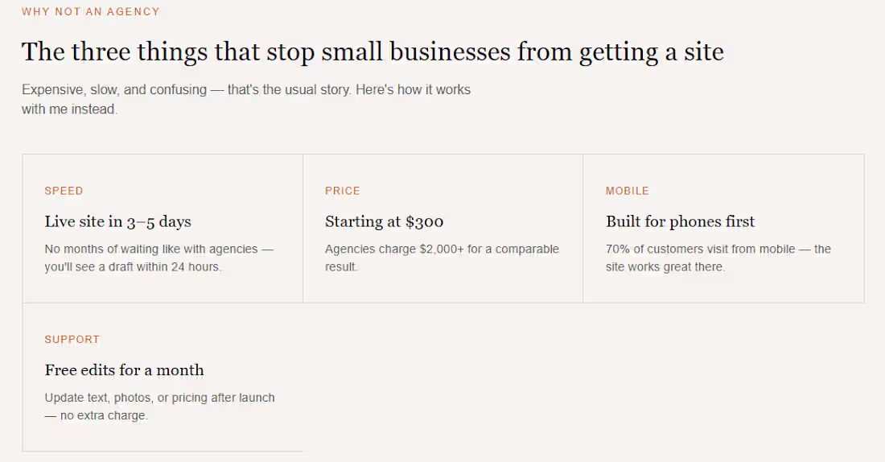885x462 pixels.
Task: Click 'Free edits for a month' heading
Action: point(124,370)
